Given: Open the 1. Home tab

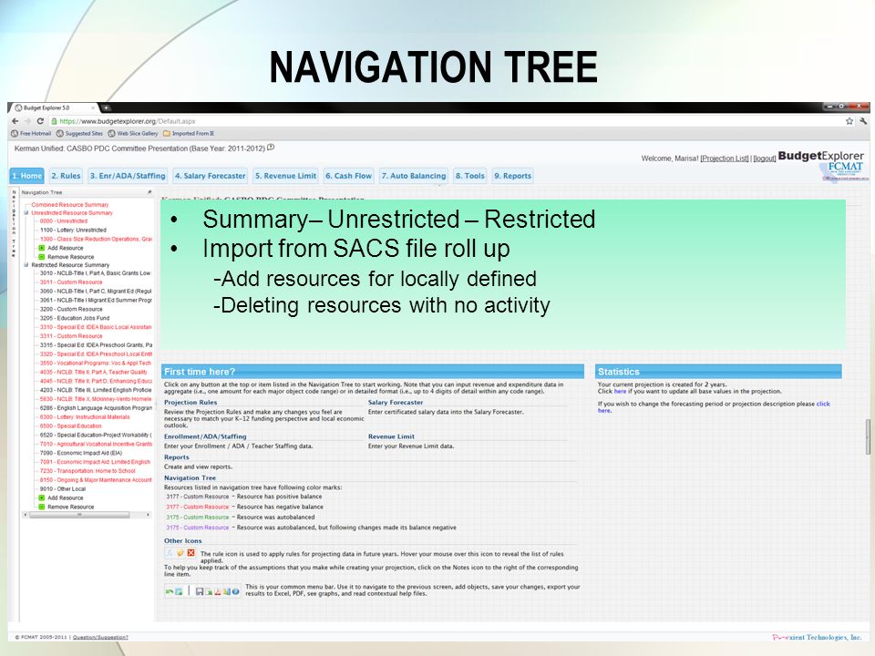Looking at the screenshot, I should click(26, 176).
